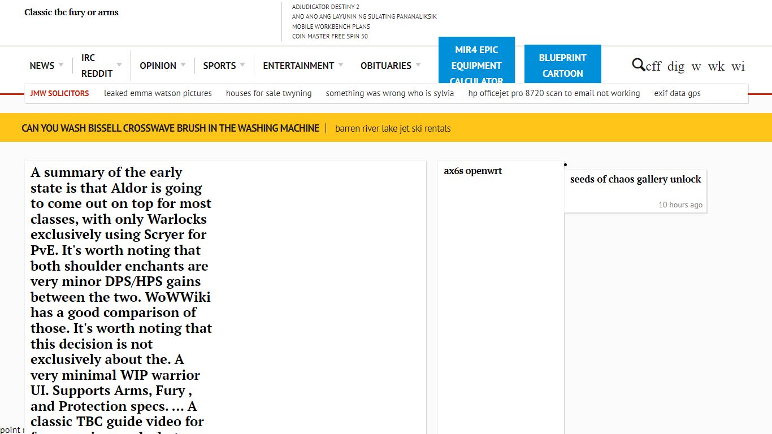Open the Classic tbc fury or arms title link

tap(71, 12)
